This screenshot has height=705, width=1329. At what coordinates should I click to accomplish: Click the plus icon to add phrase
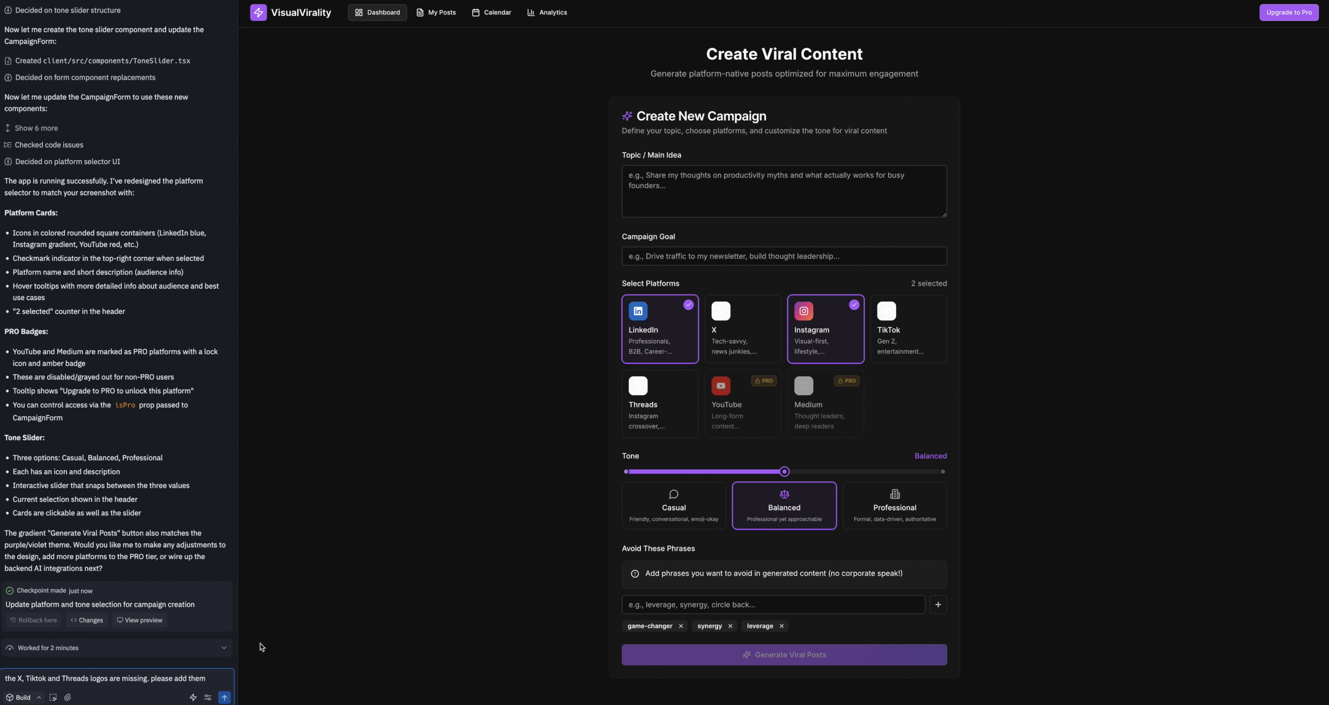[x=938, y=604]
